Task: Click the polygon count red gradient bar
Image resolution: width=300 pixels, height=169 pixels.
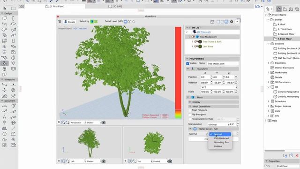Action: [178, 73]
